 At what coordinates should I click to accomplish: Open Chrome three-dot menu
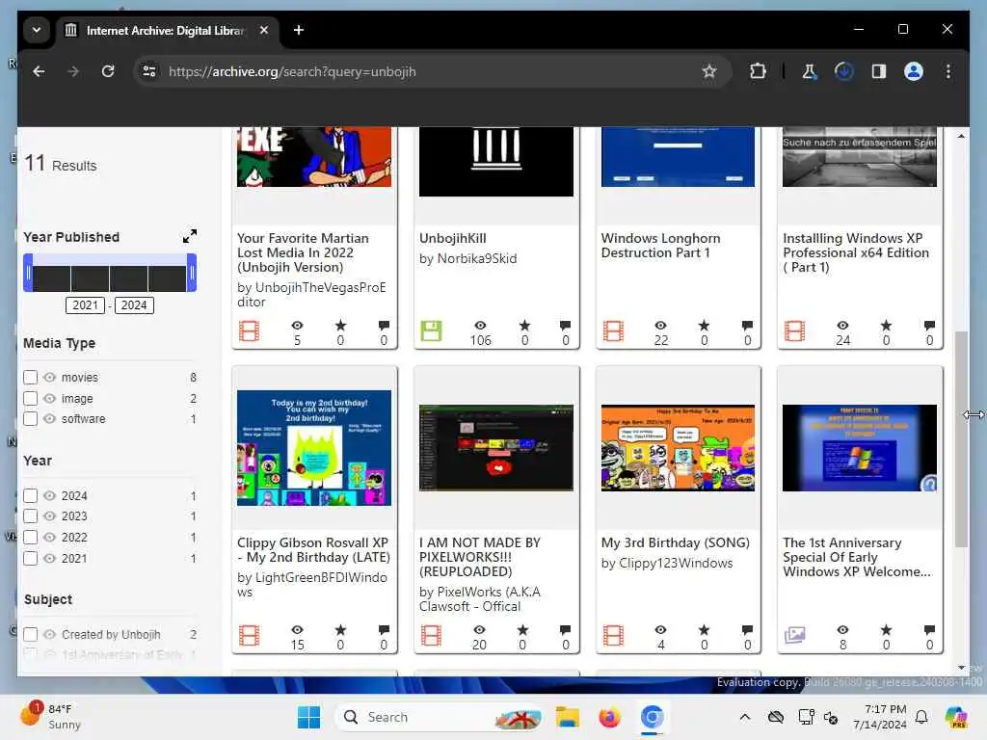coord(948,71)
